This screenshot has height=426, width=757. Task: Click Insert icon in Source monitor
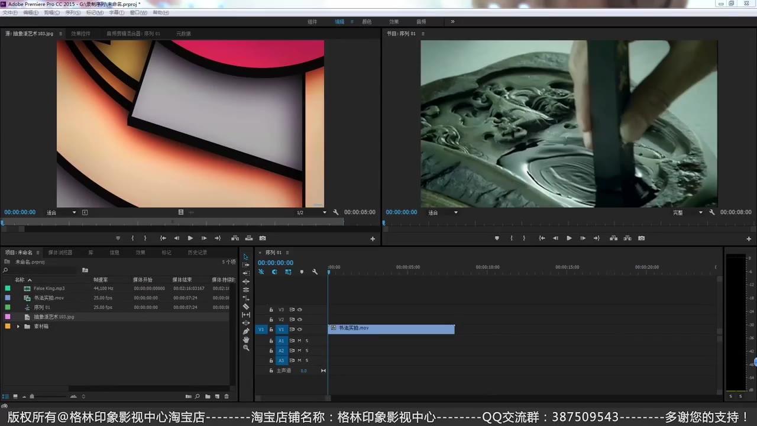click(235, 238)
